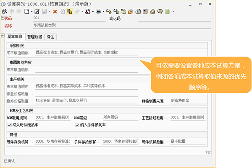Open the printer options dropdown arrow

pos(103,12)
